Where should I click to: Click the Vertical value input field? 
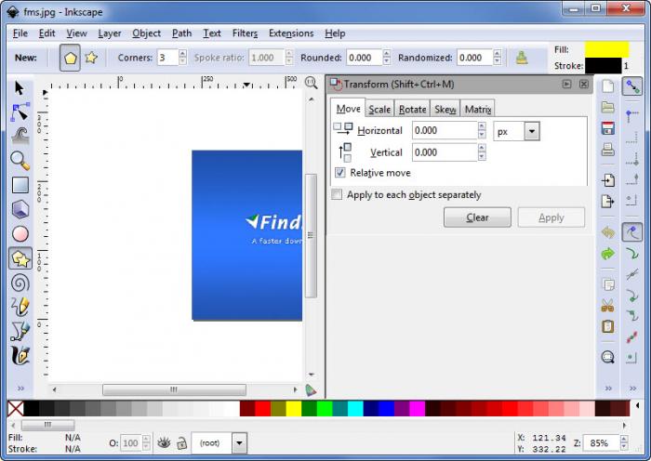445,152
